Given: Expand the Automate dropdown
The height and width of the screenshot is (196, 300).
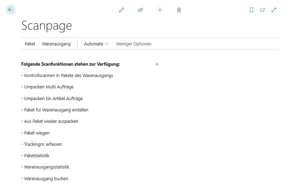Looking at the screenshot, I should 93,44.
